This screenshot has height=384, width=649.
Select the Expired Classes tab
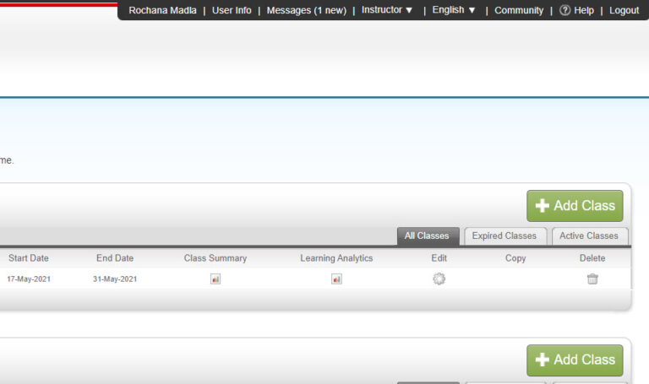pyautogui.click(x=504, y=236)
